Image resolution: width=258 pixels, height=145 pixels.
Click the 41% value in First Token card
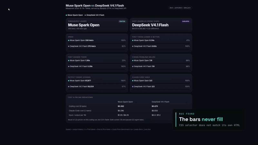click(x=188, y=40)
